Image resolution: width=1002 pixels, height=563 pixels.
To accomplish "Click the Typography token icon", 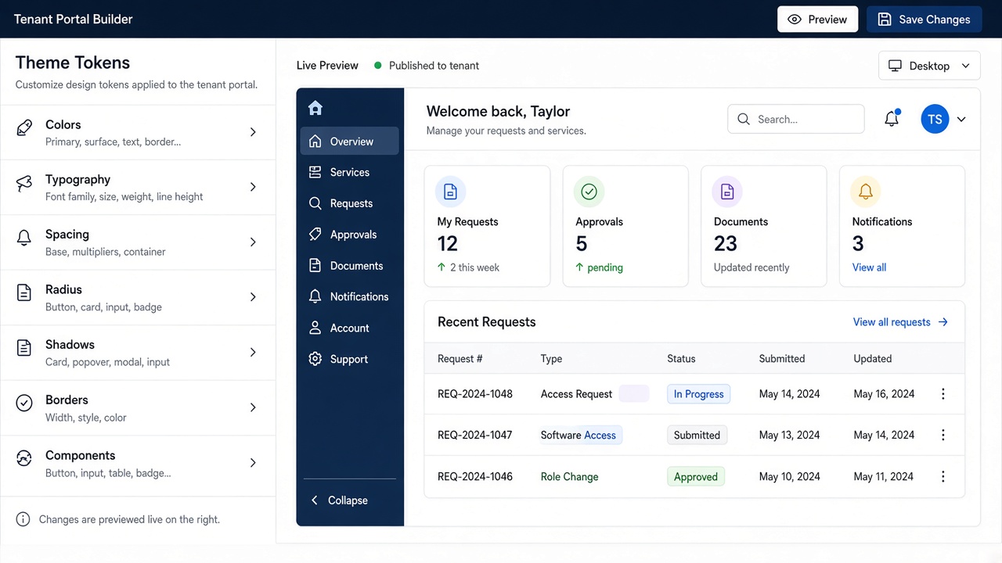I will point(24,183).
